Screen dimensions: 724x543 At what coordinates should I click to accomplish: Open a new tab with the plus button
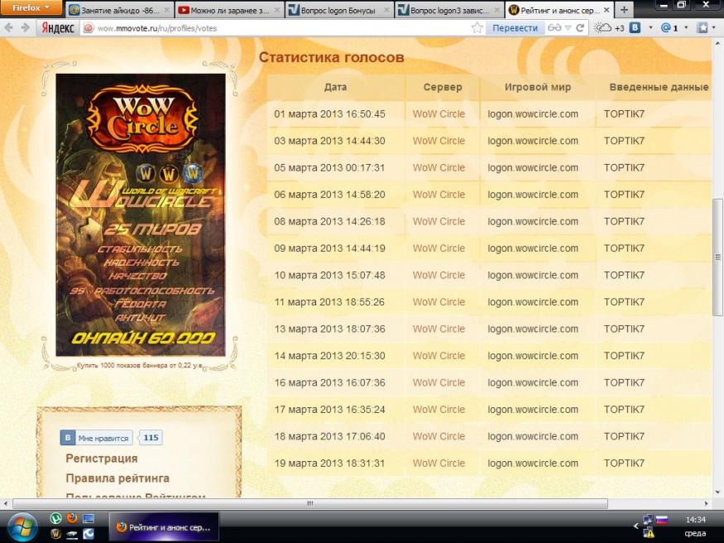(x=623, y=10)
